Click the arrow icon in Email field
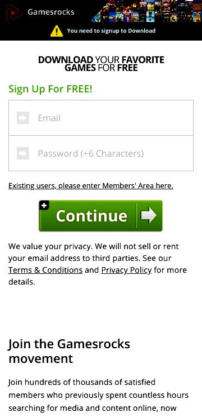Viewport: 202px width, 417px height. 23,118
